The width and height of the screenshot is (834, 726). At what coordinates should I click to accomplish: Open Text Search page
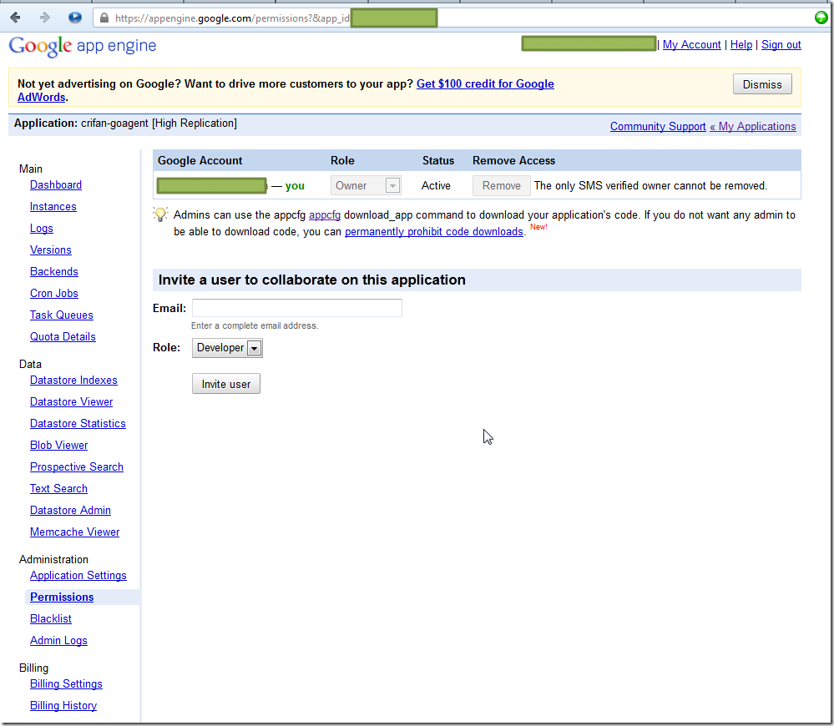click(58, 489)
